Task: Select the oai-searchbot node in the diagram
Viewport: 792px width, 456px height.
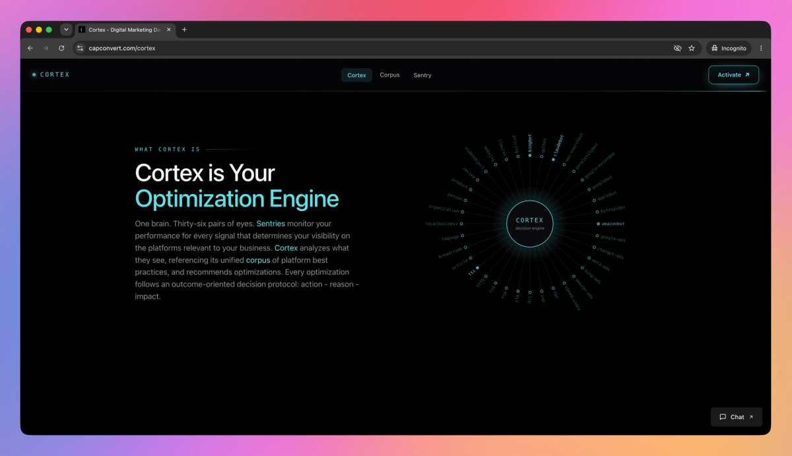Action: click(x=573, y=150)
